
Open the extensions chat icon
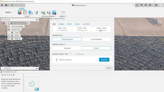(x=141, y=5)
